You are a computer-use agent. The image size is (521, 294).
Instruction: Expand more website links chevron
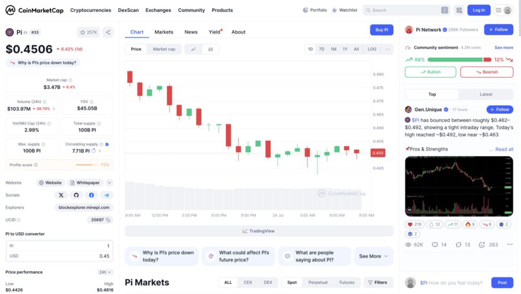[x=109, y=183]
